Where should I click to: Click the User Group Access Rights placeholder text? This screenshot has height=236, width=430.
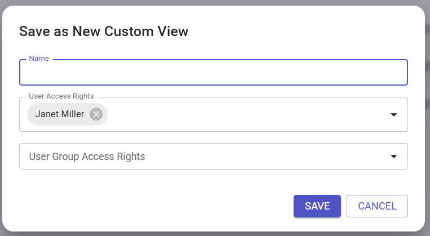(x=87, y=157)
